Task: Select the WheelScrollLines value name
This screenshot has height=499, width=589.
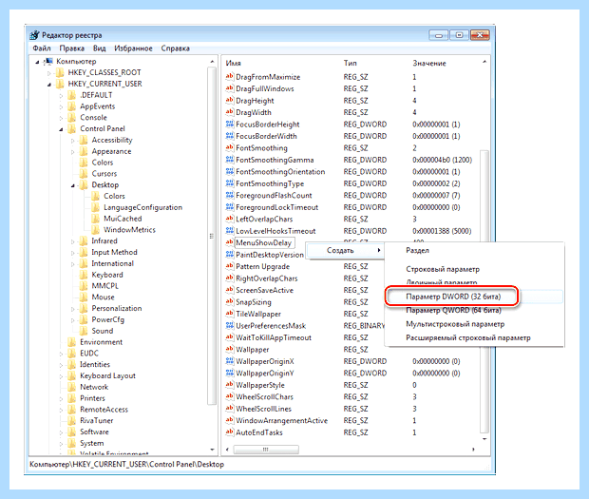Action: [x=263, y=409]
